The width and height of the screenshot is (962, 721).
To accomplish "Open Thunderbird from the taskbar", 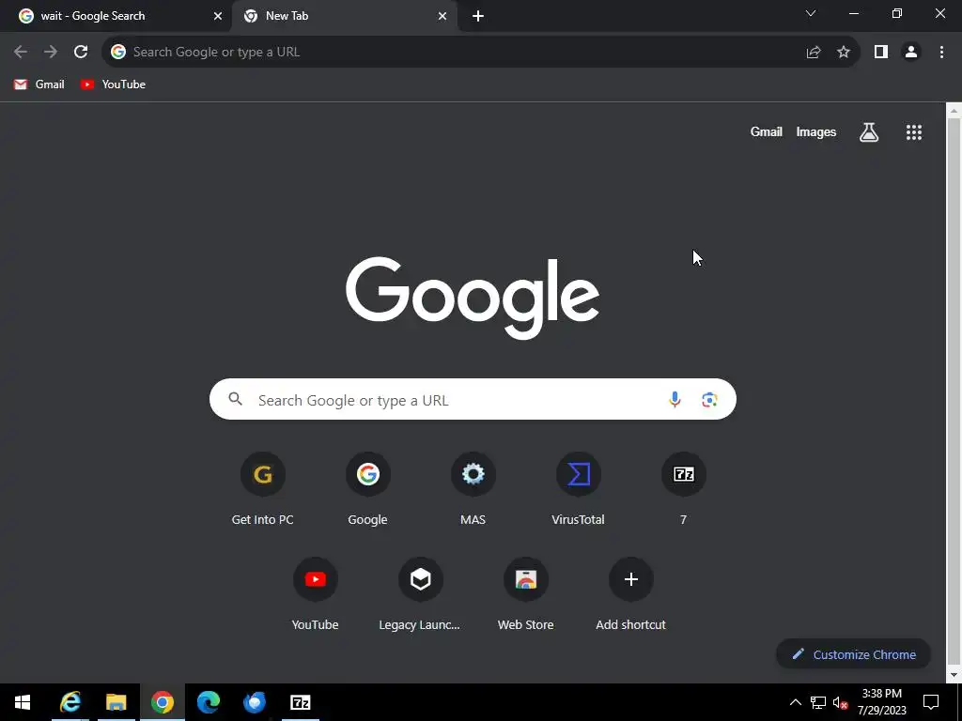I will click(x=254, y=702).
